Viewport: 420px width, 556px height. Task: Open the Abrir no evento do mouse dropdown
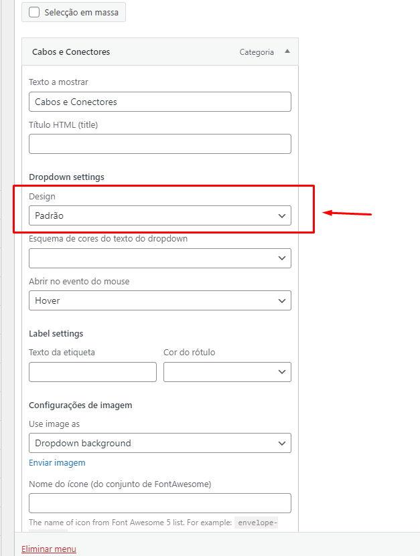[x=160, y=300]
